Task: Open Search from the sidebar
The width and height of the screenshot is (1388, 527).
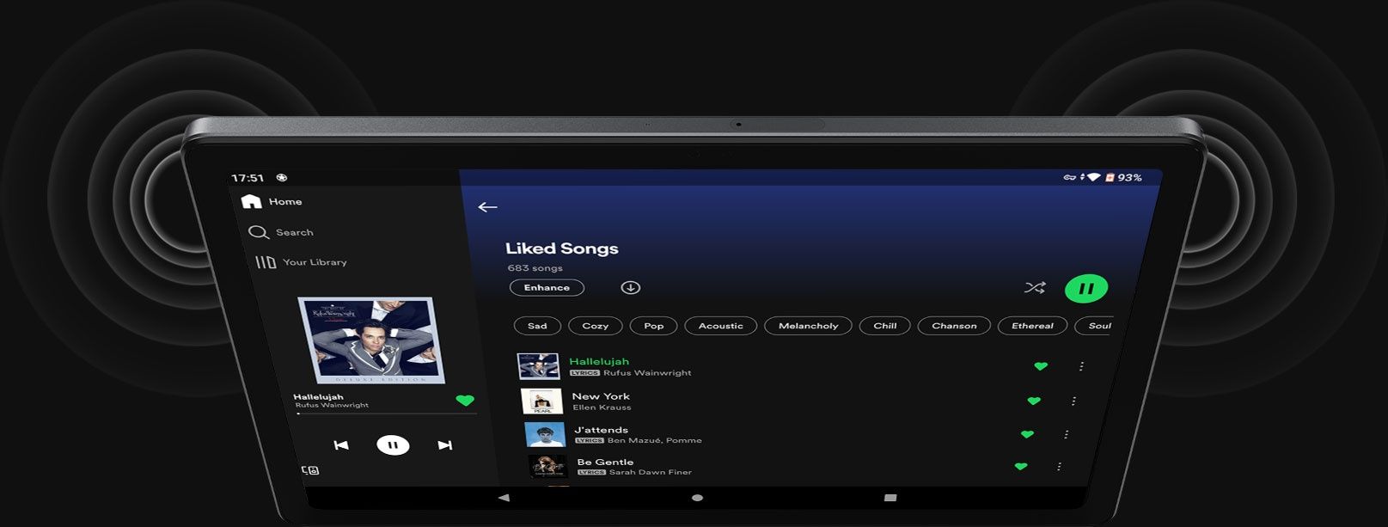Action: coord(281,232)
